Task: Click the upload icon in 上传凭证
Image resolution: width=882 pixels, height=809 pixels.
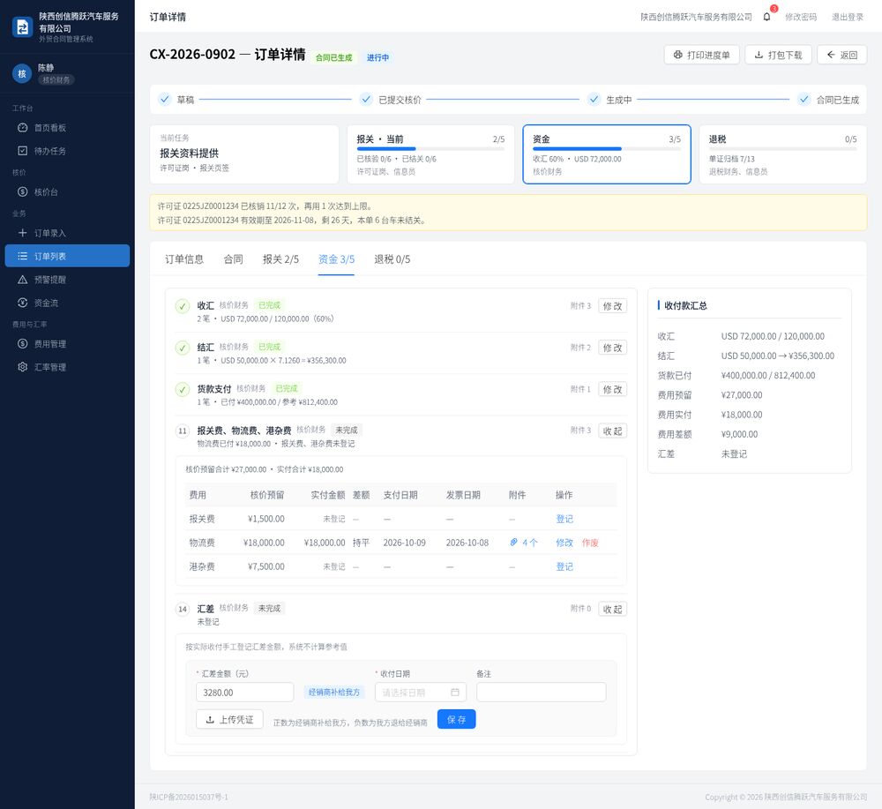Action: click(210, 720)
